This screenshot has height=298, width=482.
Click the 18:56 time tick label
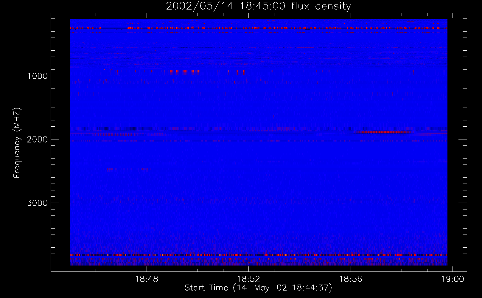[351, 279]
